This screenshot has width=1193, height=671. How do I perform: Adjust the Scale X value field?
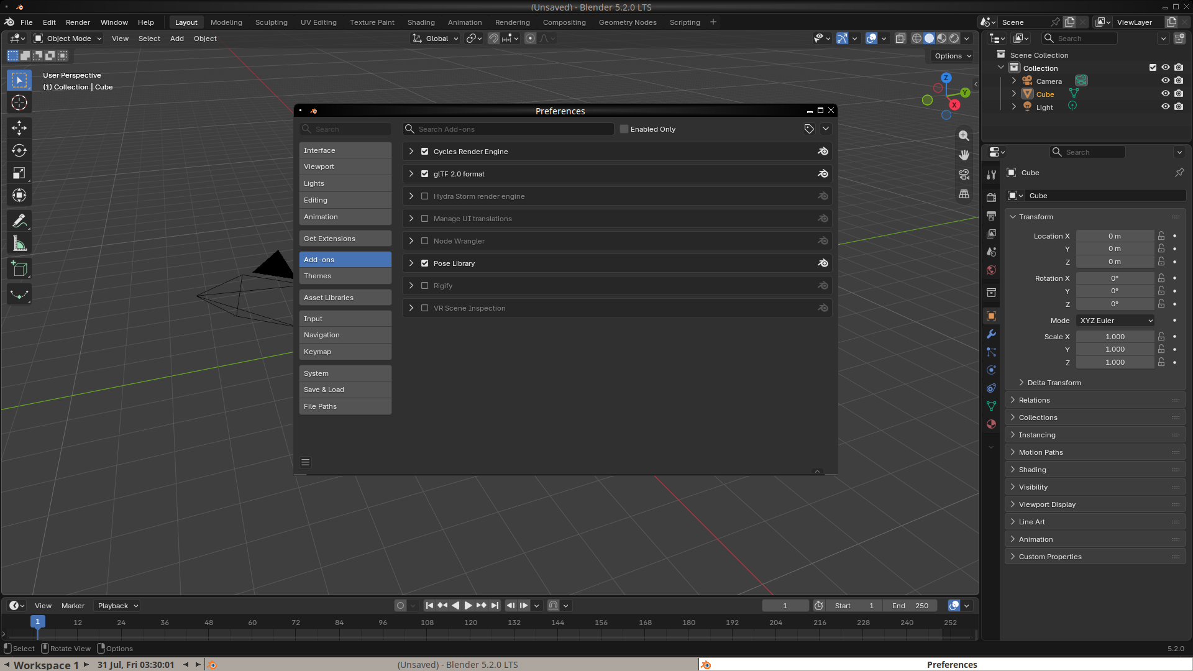1115,337
